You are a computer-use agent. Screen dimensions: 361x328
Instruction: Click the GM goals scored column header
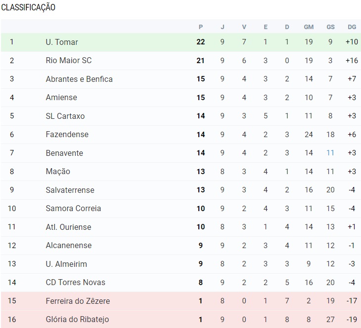[x=309, y=27]
